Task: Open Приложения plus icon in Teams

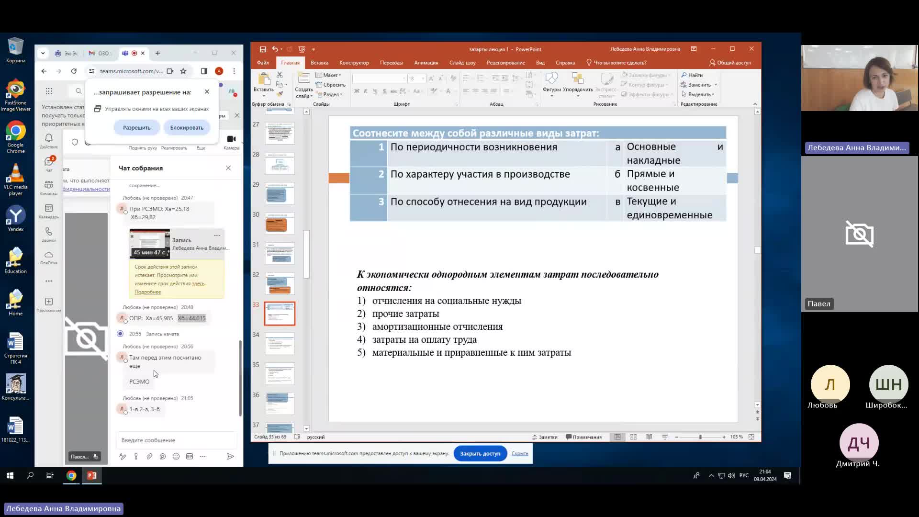Action: [x=49, y=304]
